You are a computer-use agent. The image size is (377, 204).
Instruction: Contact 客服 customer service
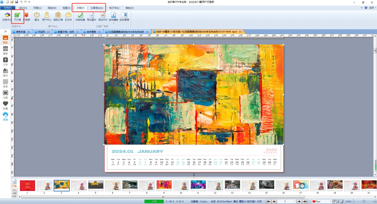coord(5,117)
